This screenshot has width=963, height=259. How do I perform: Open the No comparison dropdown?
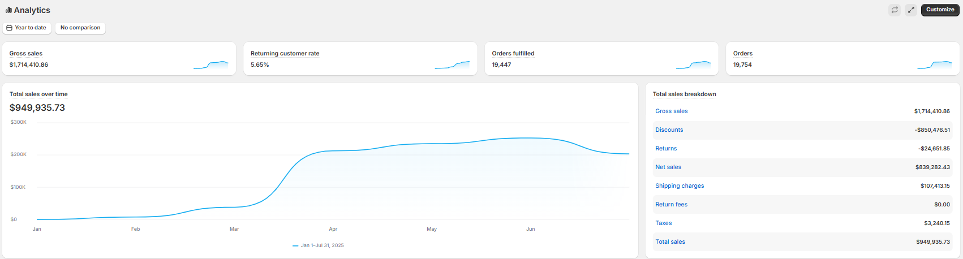coord(80,28)
